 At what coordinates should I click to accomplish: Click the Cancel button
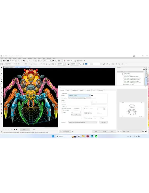[x=104, y=132]
